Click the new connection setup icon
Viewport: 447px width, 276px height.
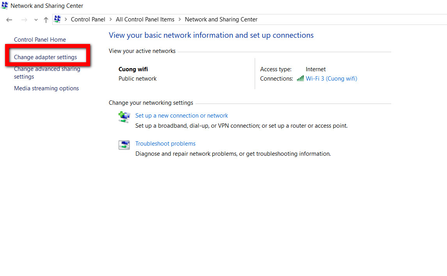(x=124, y=117)
